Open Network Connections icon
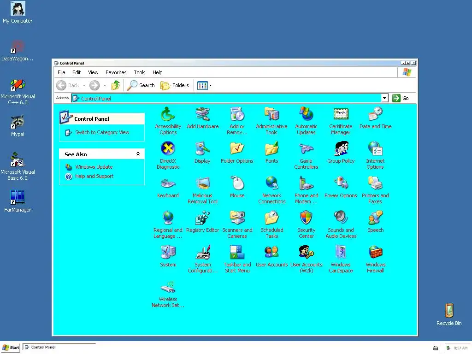 (271, 189)
